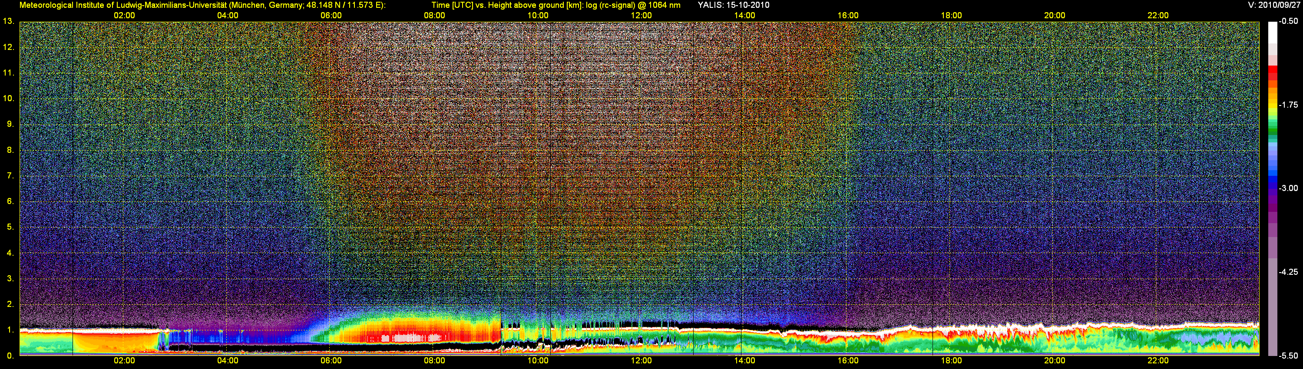
Task: Click the 20:00 label on the bottom time axis
Action: click(1055, 361)
